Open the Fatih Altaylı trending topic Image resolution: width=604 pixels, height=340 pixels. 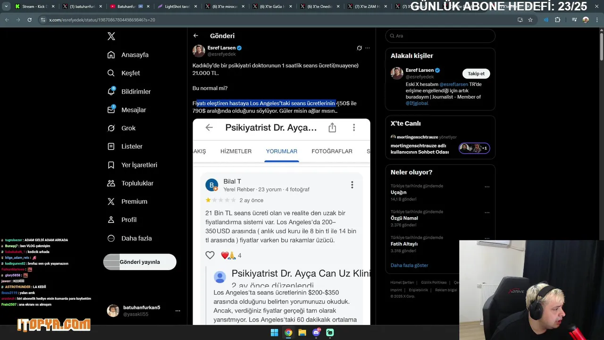coord(404,244)
